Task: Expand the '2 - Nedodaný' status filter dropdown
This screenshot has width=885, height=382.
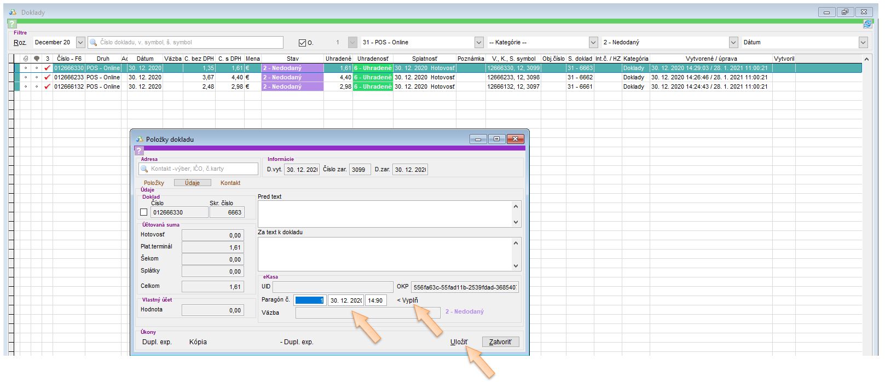Action: point(733,42)
